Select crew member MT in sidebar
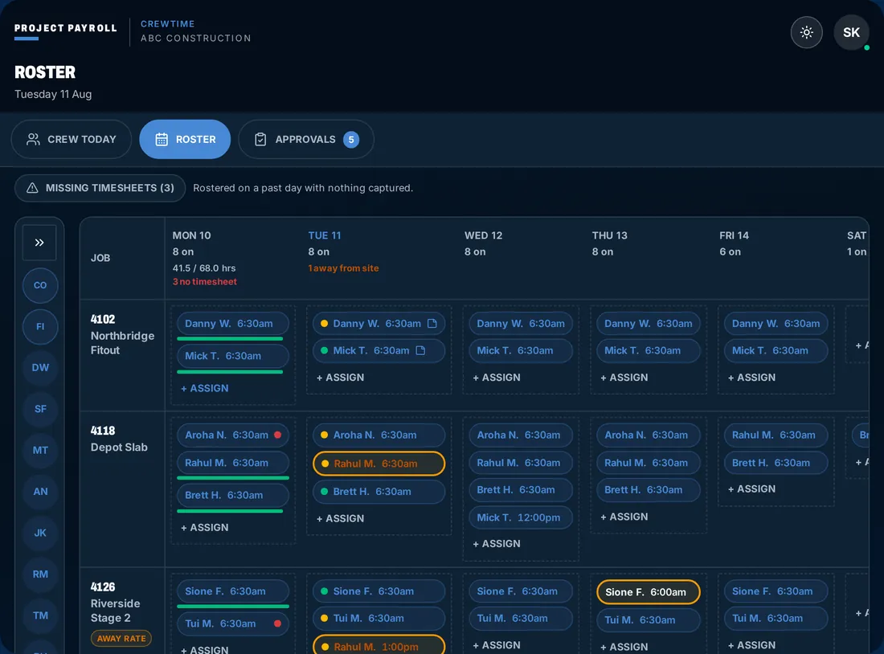Viewport: 884px width, 654px height. 40,450
